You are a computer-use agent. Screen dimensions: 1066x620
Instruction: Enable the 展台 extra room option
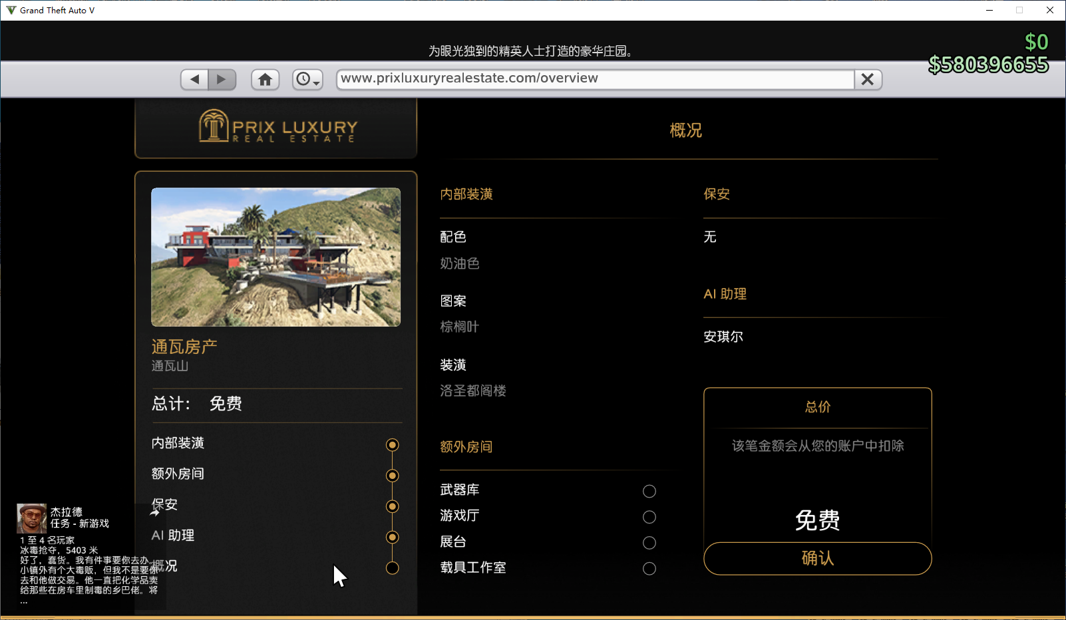point(649,543)
